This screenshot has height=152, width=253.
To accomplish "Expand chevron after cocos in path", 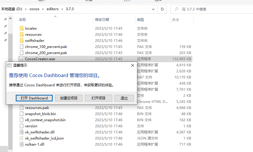I will [x=43, y=9].
